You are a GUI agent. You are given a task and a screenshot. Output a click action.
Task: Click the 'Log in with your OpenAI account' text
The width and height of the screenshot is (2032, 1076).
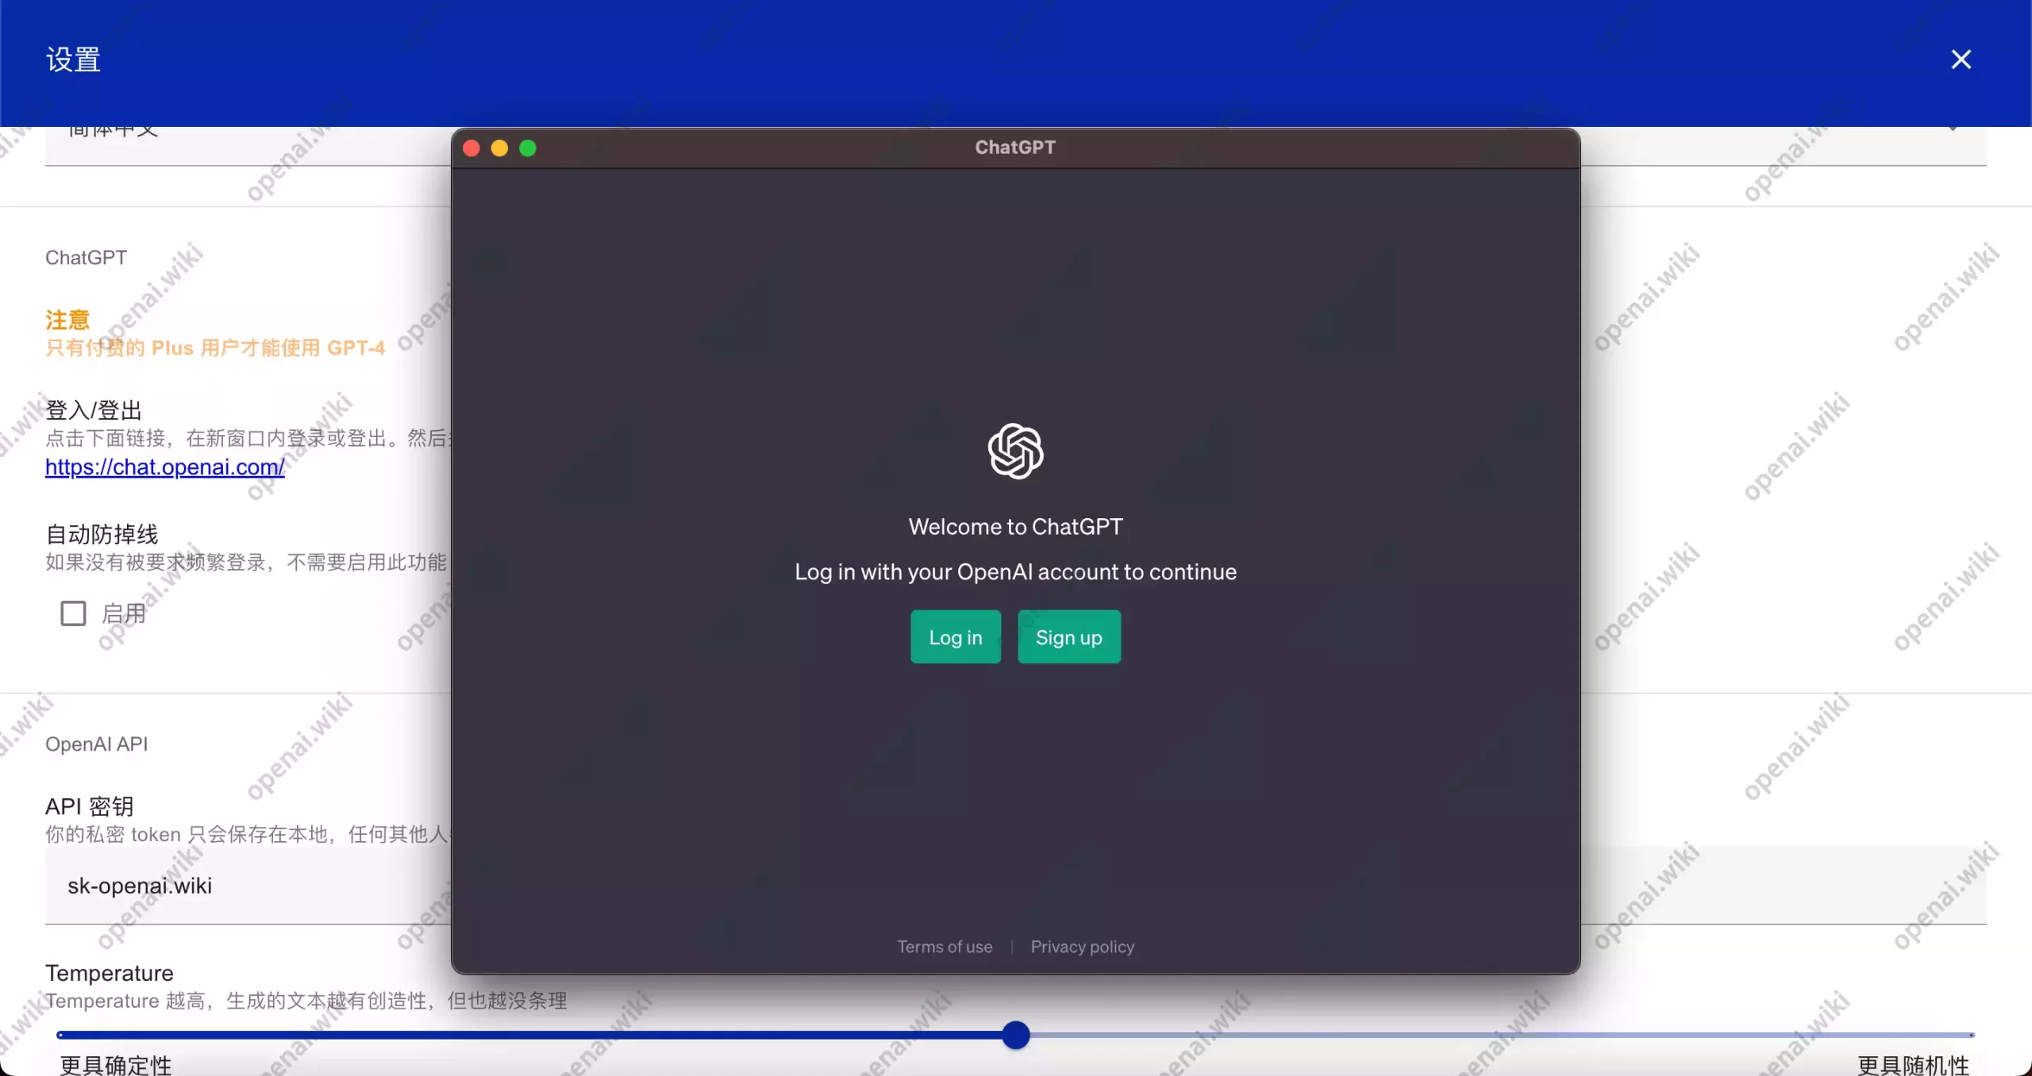click(x=1015, y=572)
